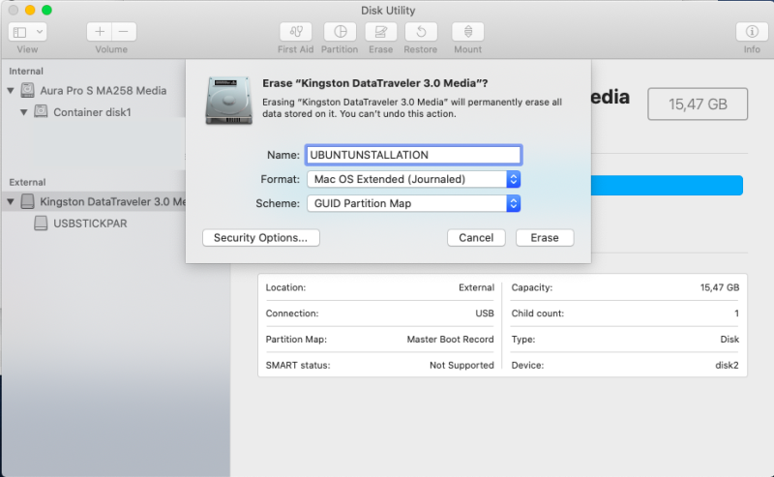This screenshot has width=774, height=477.
Task: Select Kingston DataTraveler 3.0 in the sidebar
Action: 112,201
